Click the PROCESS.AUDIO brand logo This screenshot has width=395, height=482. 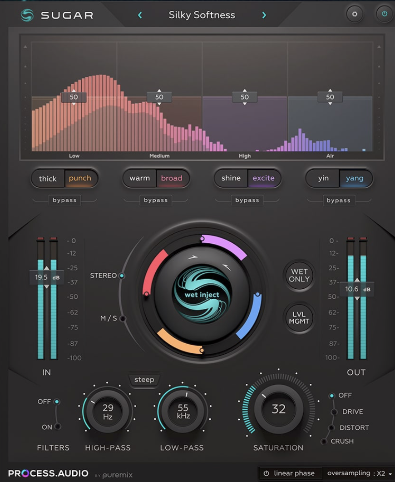pyautogui.click(x=48, y=473)
